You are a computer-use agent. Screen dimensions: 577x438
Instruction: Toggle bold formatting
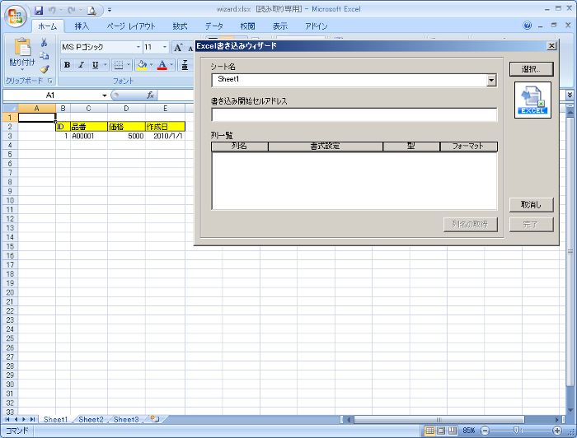(67, 65)
